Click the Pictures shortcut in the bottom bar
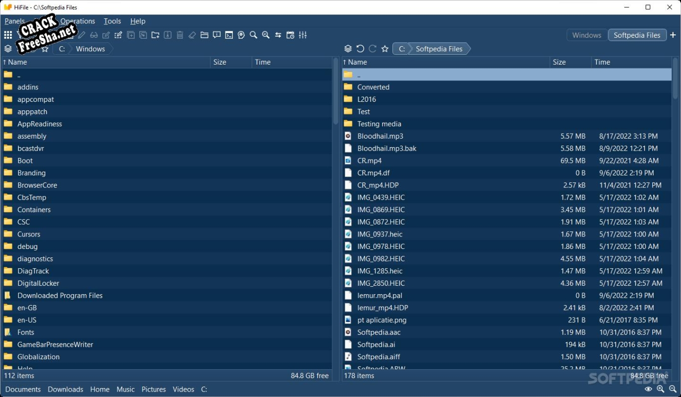681x397 pixels. tap(154, 389)
